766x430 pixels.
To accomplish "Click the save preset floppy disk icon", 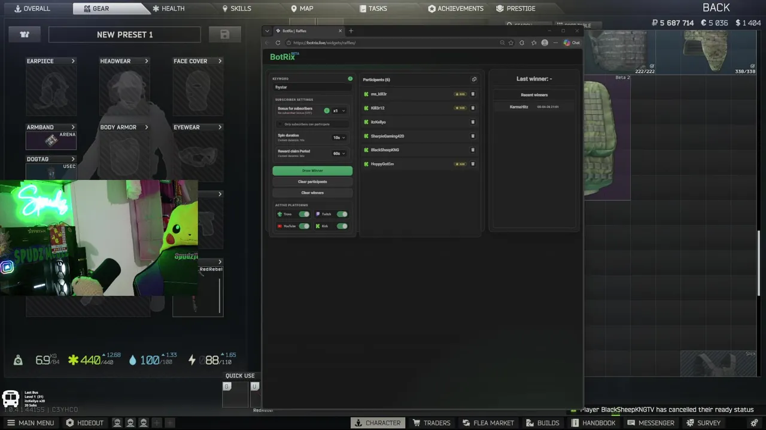I will click(x=225, y=35).
